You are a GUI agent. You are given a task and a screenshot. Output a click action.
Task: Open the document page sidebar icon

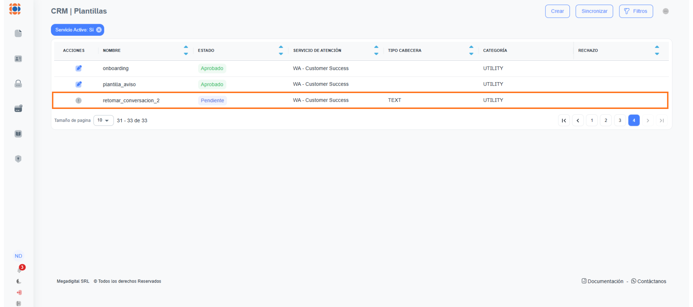(18, 34)
